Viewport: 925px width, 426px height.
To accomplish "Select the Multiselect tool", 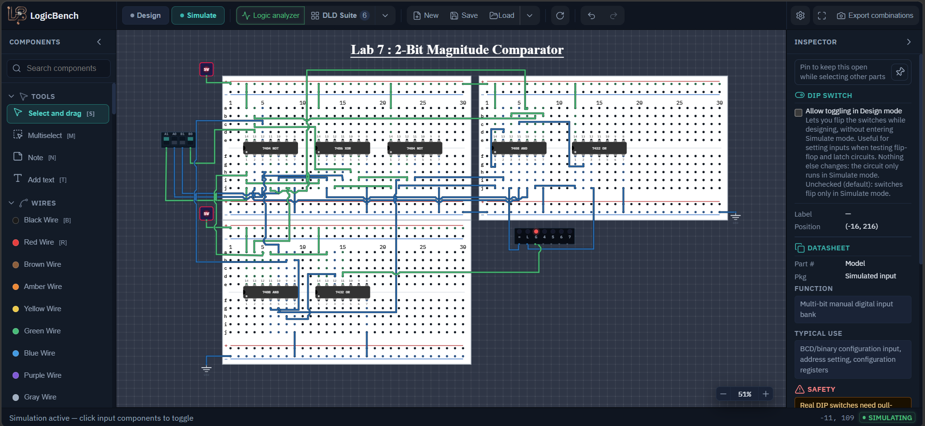I will tap(58, 136).
